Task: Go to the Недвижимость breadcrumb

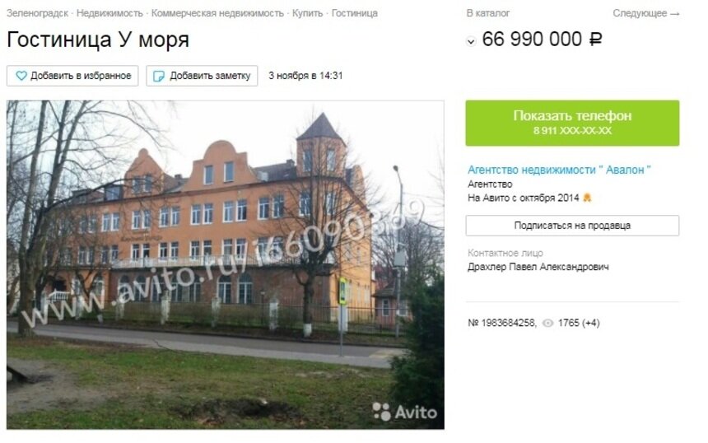Action: click(109, 13)
